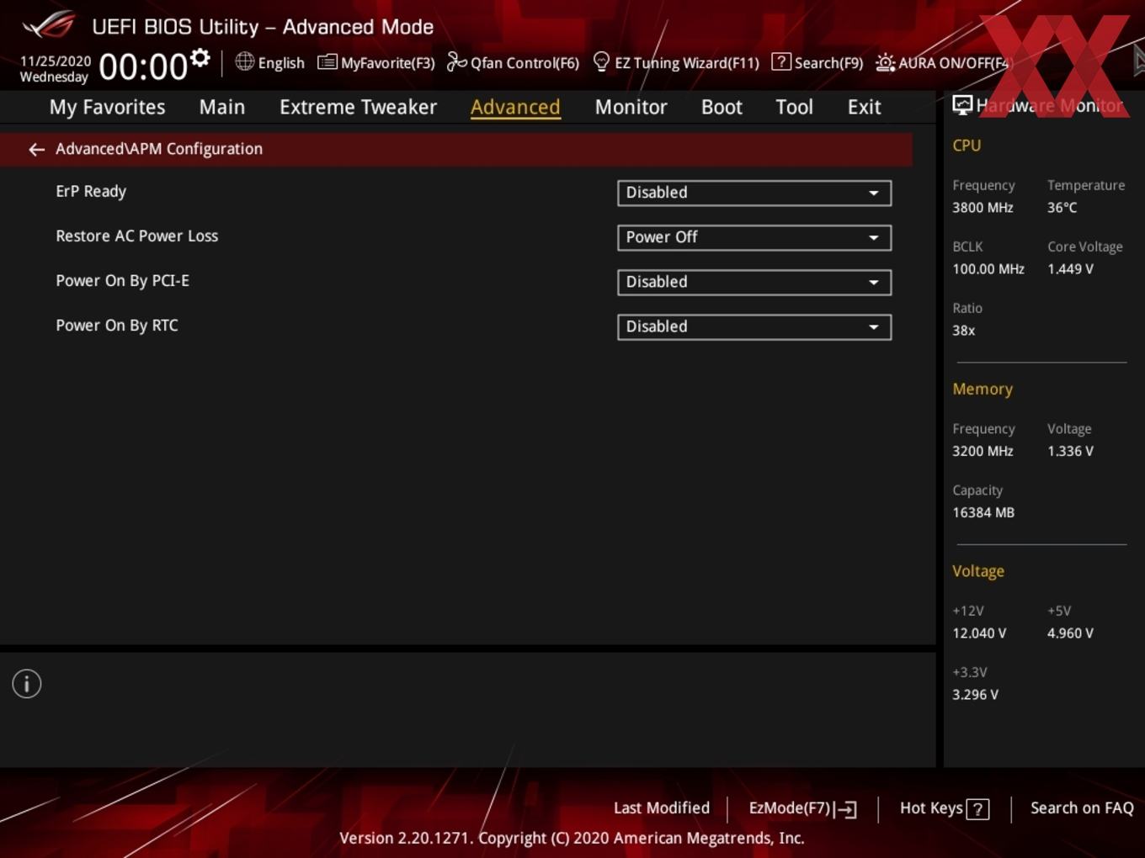The height and width of the screenshot is (858, 1145).
Task: Select Restore AC Power Loss label
Action: [137, 236]
